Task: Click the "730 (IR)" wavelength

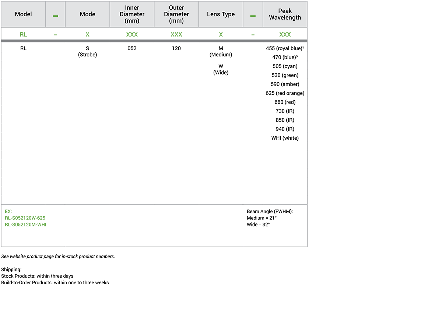Action: (285, 111)
